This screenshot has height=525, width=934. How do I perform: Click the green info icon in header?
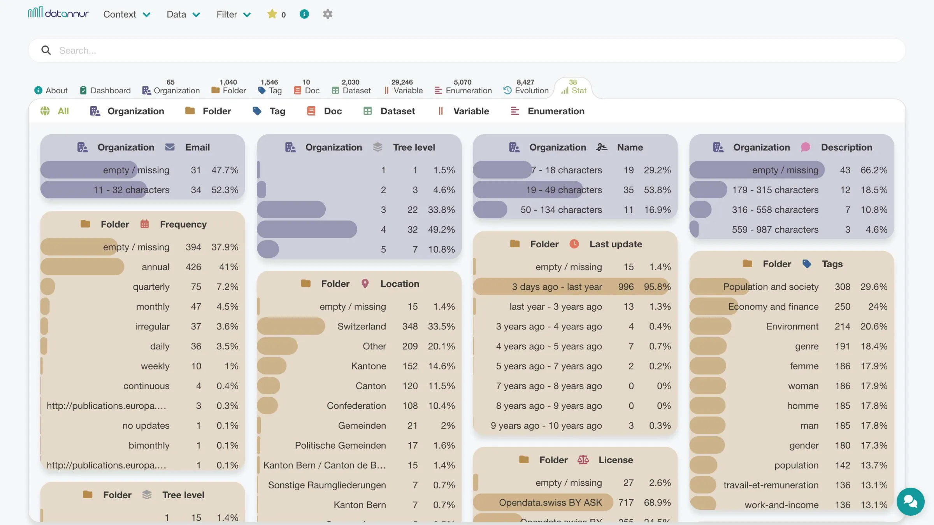(304, 14)
